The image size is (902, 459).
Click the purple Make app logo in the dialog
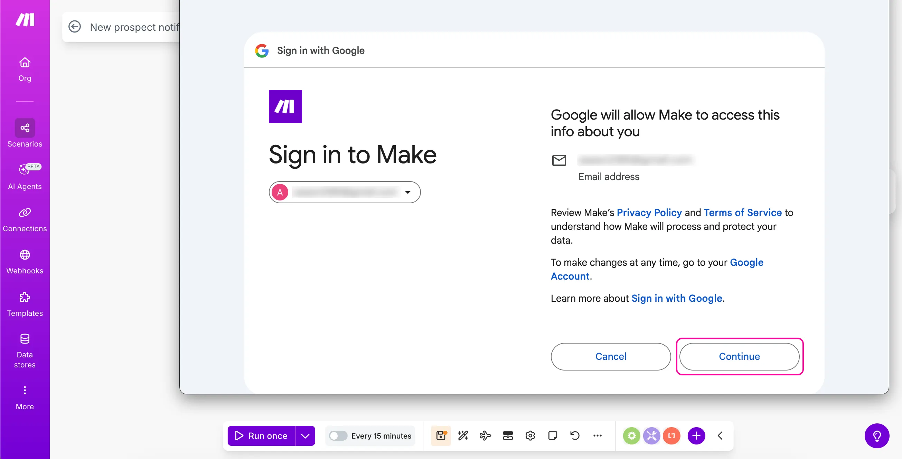(x=285, y=106)
